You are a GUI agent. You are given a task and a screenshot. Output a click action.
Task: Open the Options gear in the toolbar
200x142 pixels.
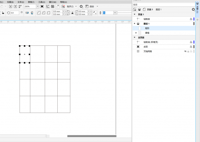click(81, 6)
